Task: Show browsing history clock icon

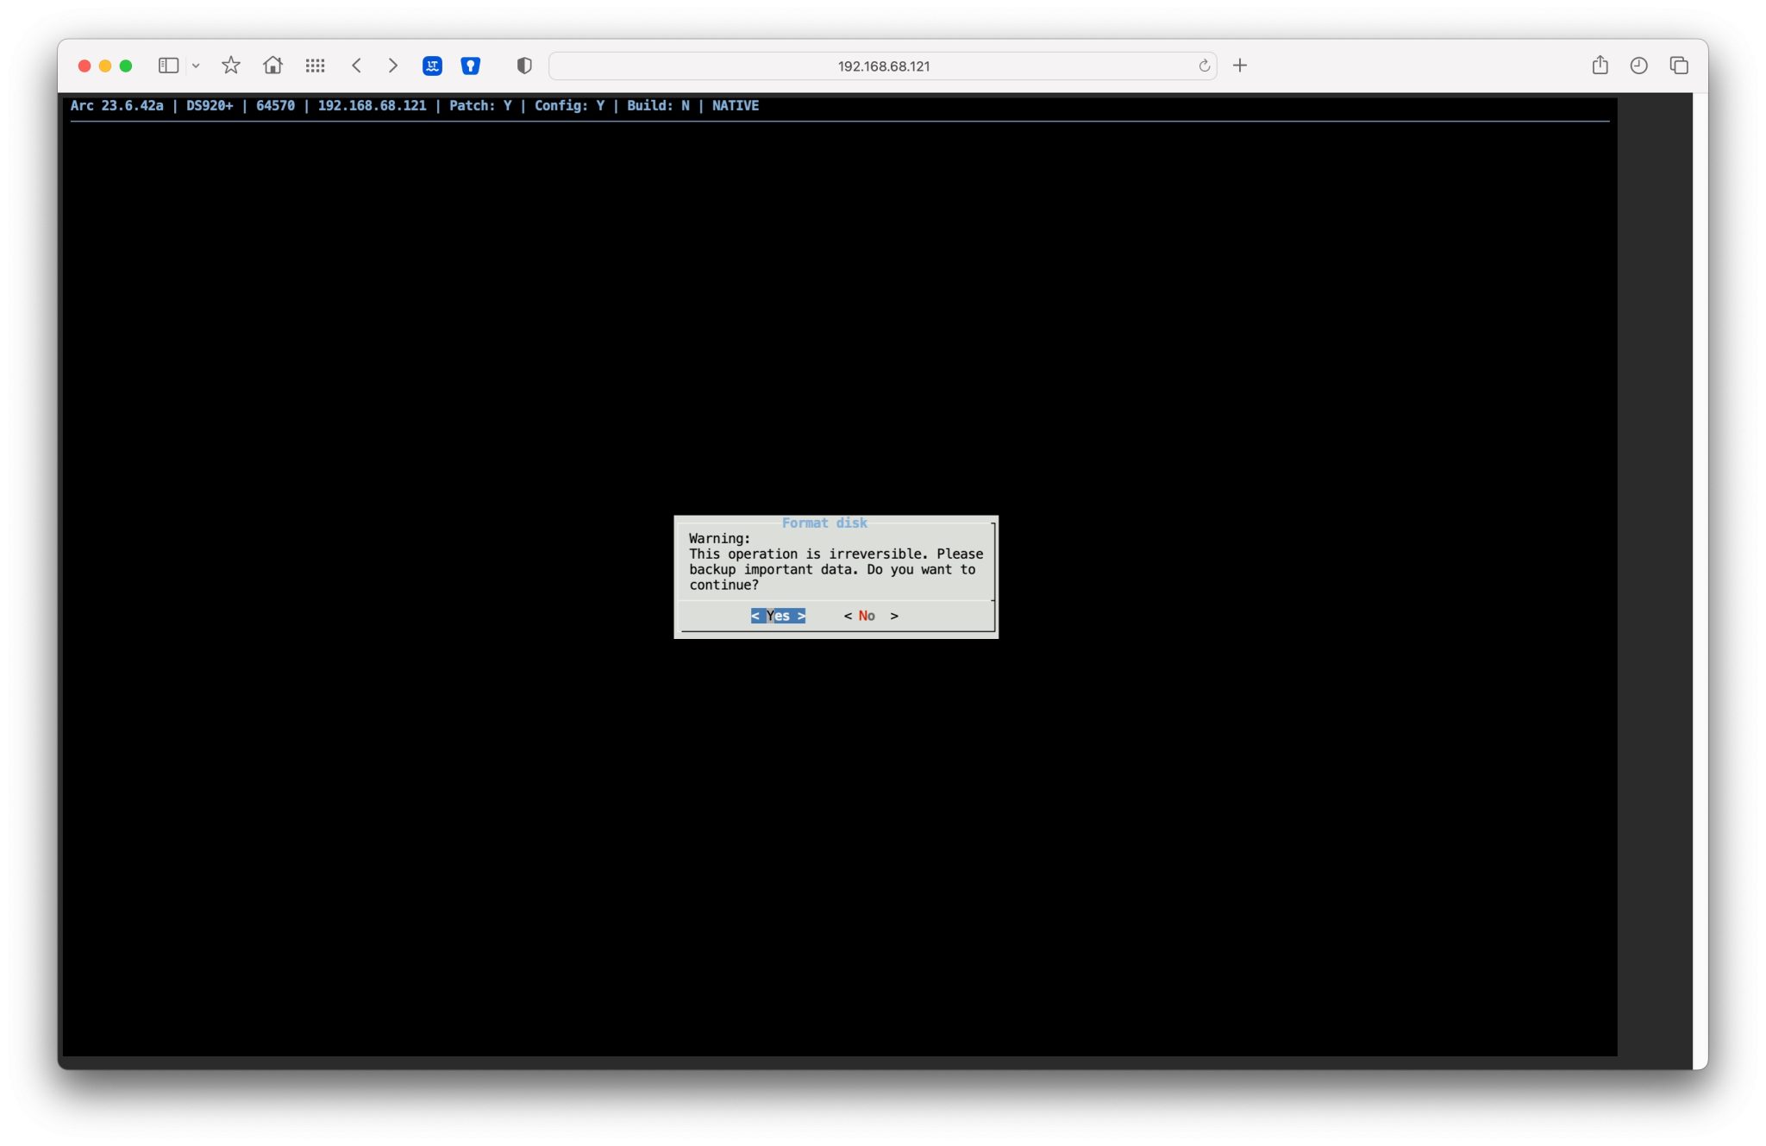Action: coord(1639,66)
